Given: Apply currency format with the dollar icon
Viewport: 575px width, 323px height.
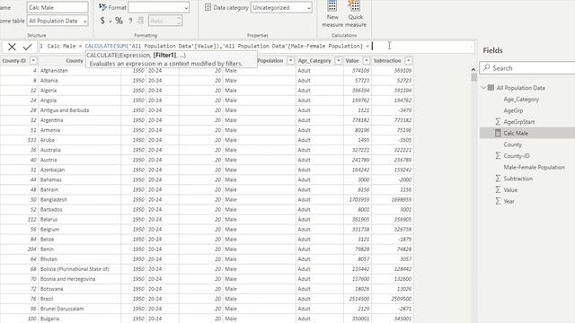Looking at the screenshot, I should point(102,21).
